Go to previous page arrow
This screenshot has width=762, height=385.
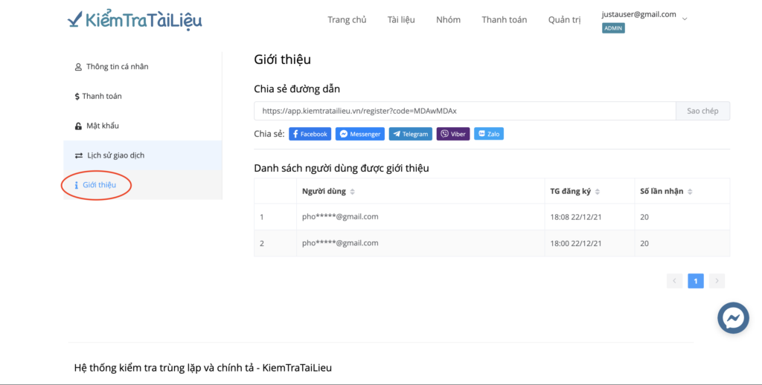674,281
